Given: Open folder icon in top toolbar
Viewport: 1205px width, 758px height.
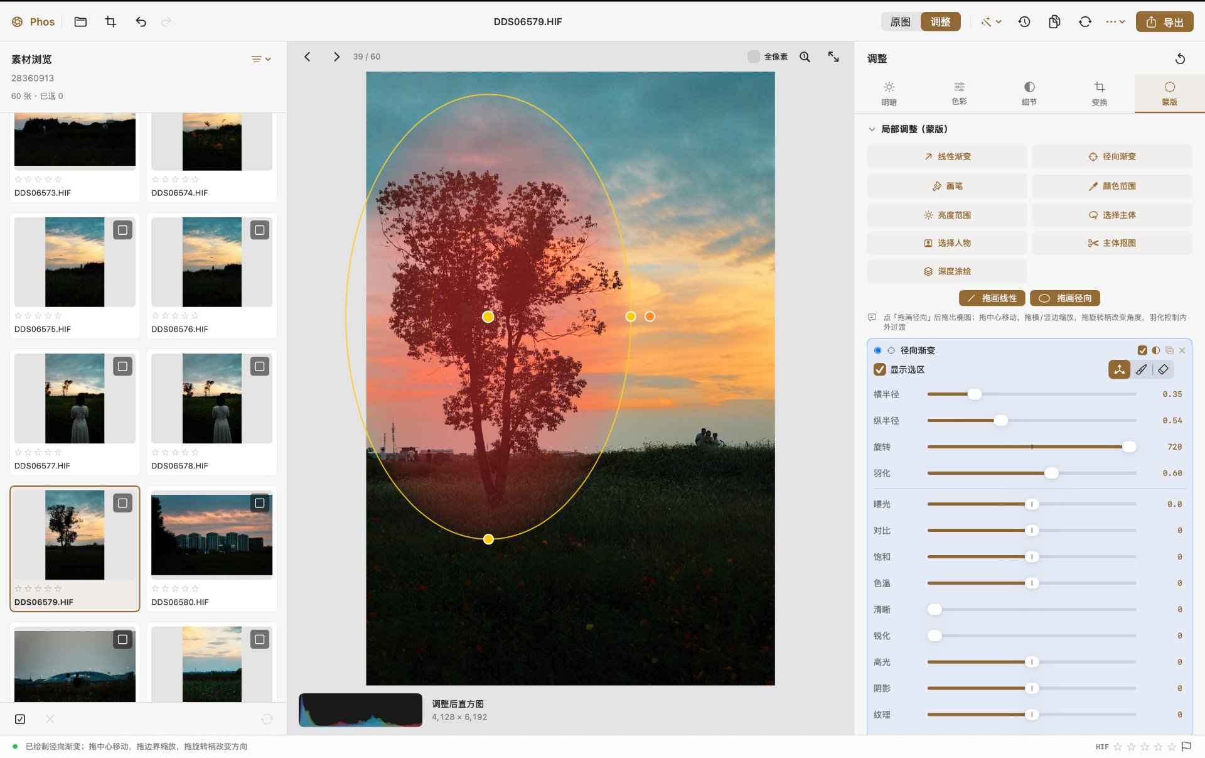Looking at the screenshot, I should (80, 22).
